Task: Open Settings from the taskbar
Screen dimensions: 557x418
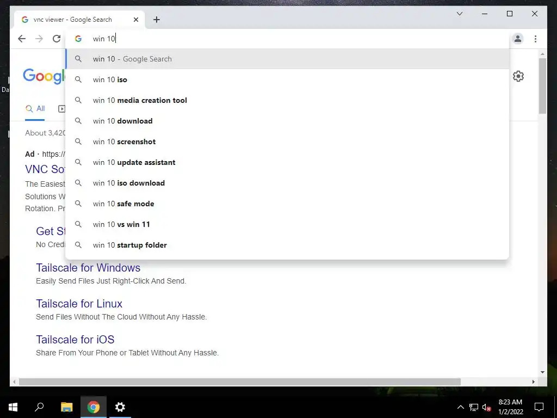Action: tap(120, 407)
